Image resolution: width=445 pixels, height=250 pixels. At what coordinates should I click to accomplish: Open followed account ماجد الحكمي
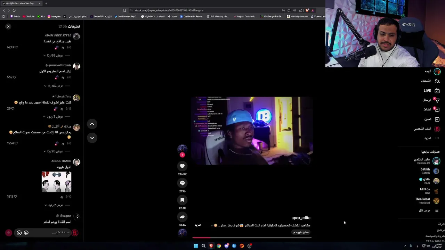pos(427,161)
